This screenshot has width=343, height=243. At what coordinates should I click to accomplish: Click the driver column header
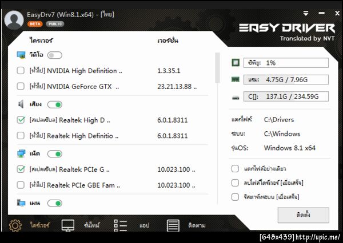(41, 40)
